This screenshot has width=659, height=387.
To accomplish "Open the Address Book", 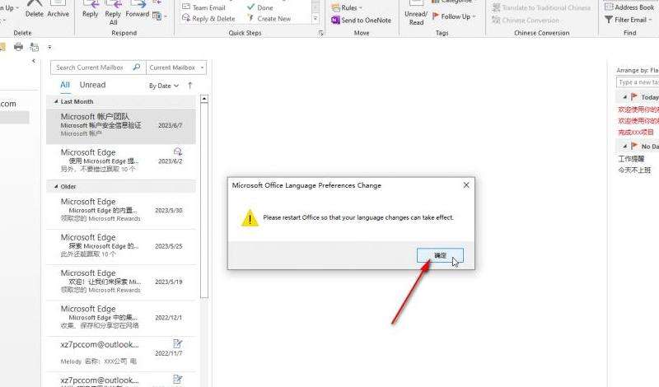I will pos(629,7).
